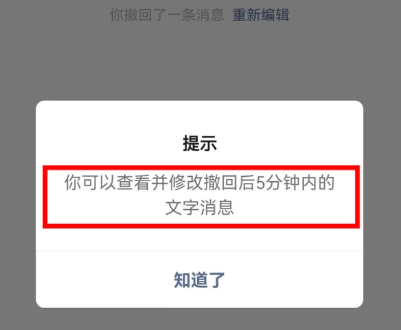Click the 撤回 word in the dialog message
This screenshot has height=330, width=401.
click(x=221, y=182)
